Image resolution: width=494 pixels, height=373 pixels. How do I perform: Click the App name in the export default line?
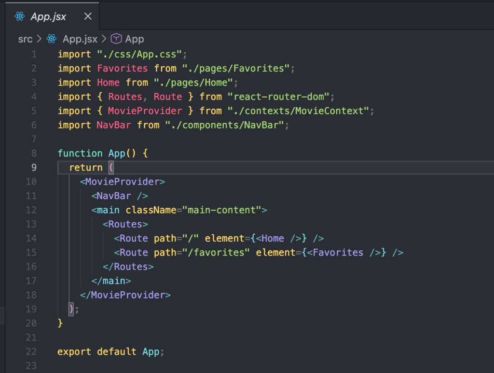tap(151, 352)
